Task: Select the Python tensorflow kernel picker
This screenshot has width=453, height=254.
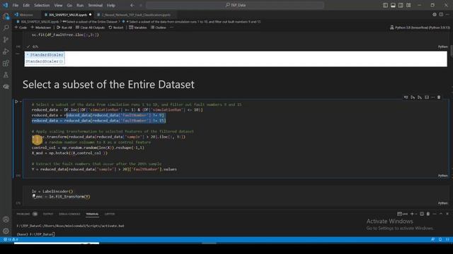Action: 420,28
